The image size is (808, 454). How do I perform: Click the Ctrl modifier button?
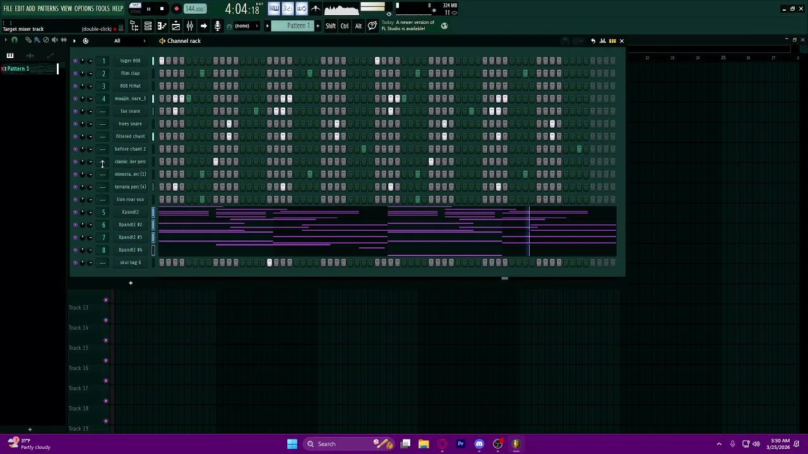[345, 26]
